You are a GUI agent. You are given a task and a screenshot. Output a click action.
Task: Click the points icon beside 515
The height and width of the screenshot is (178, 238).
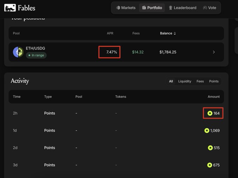tap(210, 148)
